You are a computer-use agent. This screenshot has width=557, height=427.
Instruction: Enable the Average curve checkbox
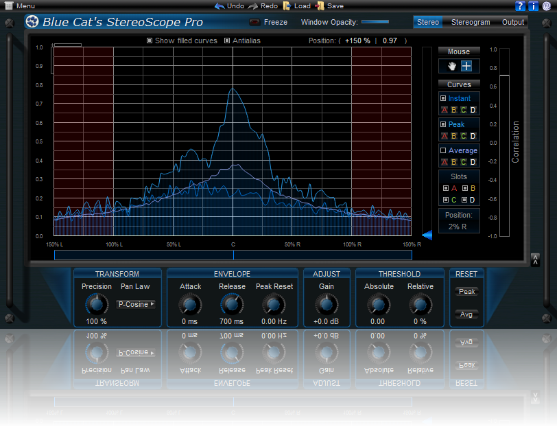[443, 150]
